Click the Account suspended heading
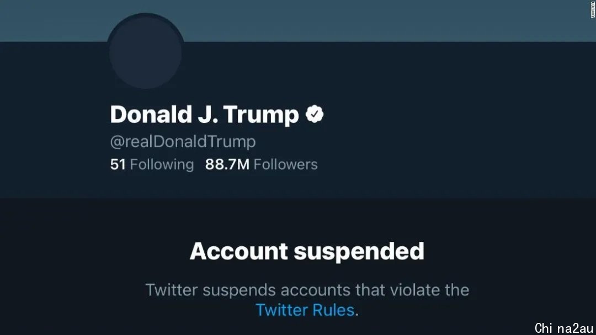Screen dimensions: 596x335 point(307,251)
